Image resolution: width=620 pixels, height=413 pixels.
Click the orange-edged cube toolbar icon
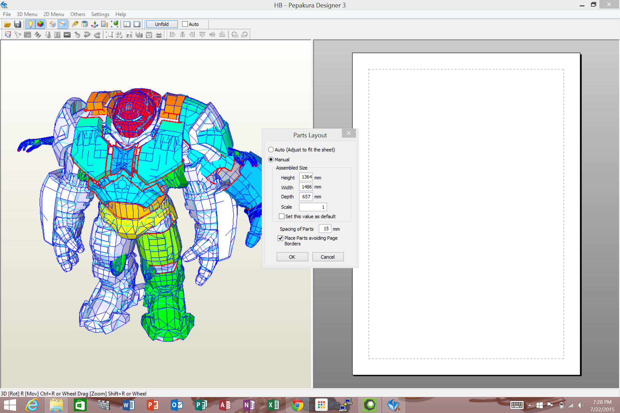(52, 24)
